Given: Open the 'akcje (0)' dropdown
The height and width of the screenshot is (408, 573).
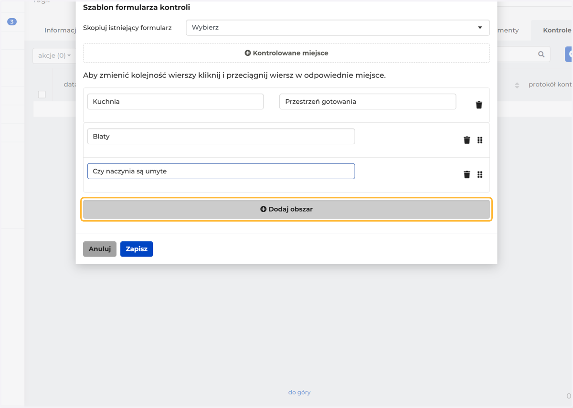Looking at the screenshot, I should (54, 55).
